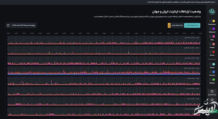Click the calendar icon in the date picker
The width and height of the screenshot is (218, 119).
coord(8,25)
